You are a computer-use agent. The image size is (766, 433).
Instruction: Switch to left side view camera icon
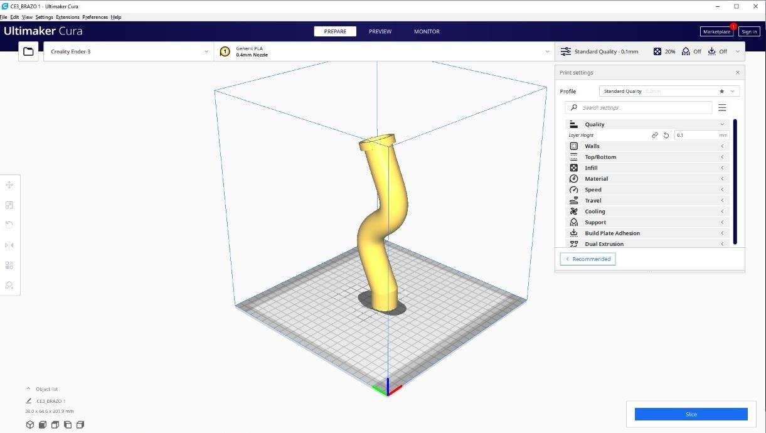68,425
